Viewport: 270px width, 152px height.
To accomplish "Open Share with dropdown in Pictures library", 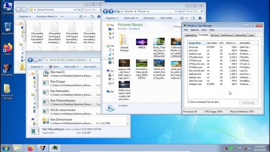I will coord(130,18).
